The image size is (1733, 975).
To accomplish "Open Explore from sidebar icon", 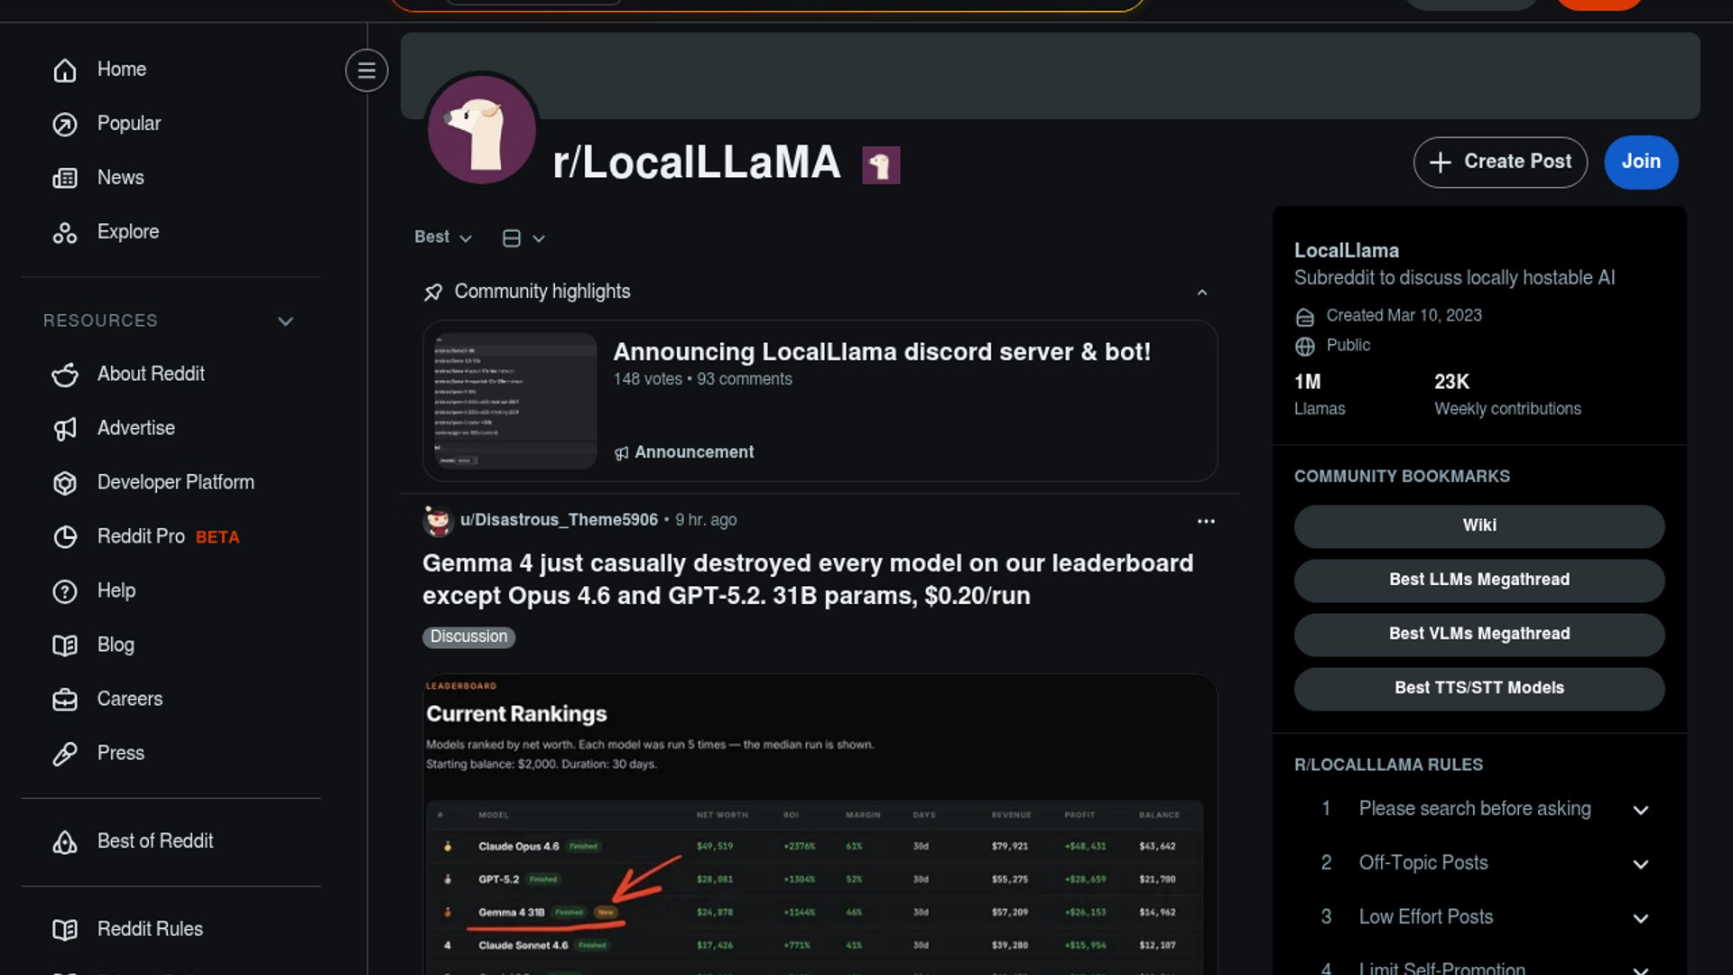I will 65,233.
